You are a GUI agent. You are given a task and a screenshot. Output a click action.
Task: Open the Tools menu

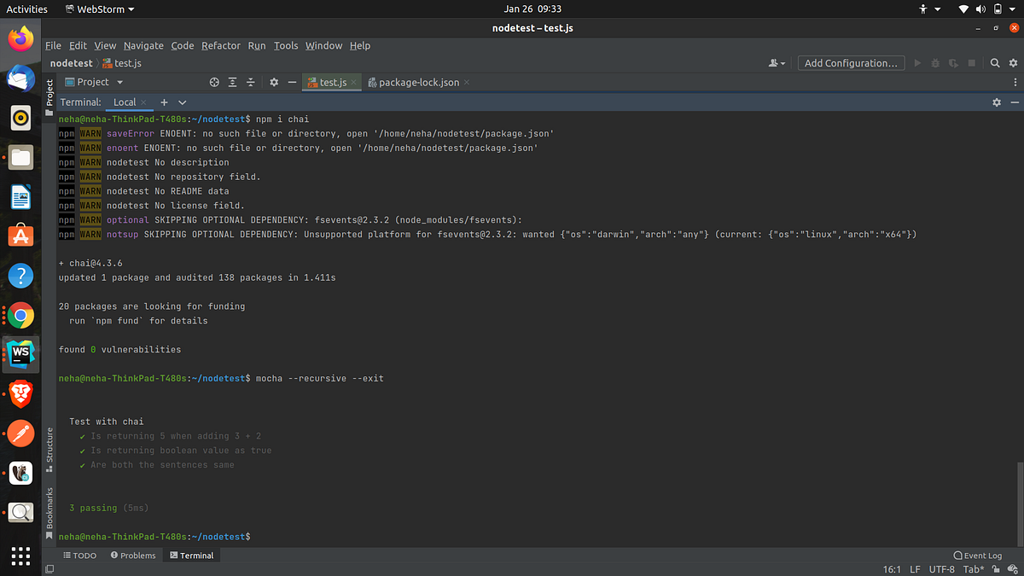(x=286, y=45)
